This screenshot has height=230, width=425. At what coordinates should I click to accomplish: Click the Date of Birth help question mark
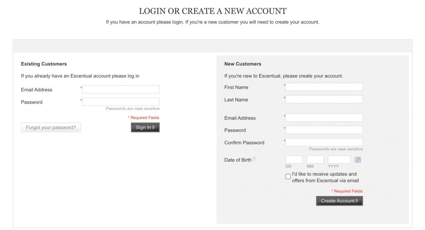(254, 159)
